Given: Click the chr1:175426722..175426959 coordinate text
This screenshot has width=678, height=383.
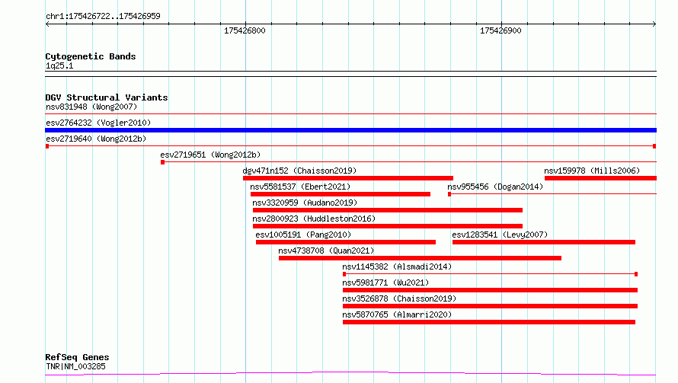Looking at the screenshot, I should tap(103, 16).
